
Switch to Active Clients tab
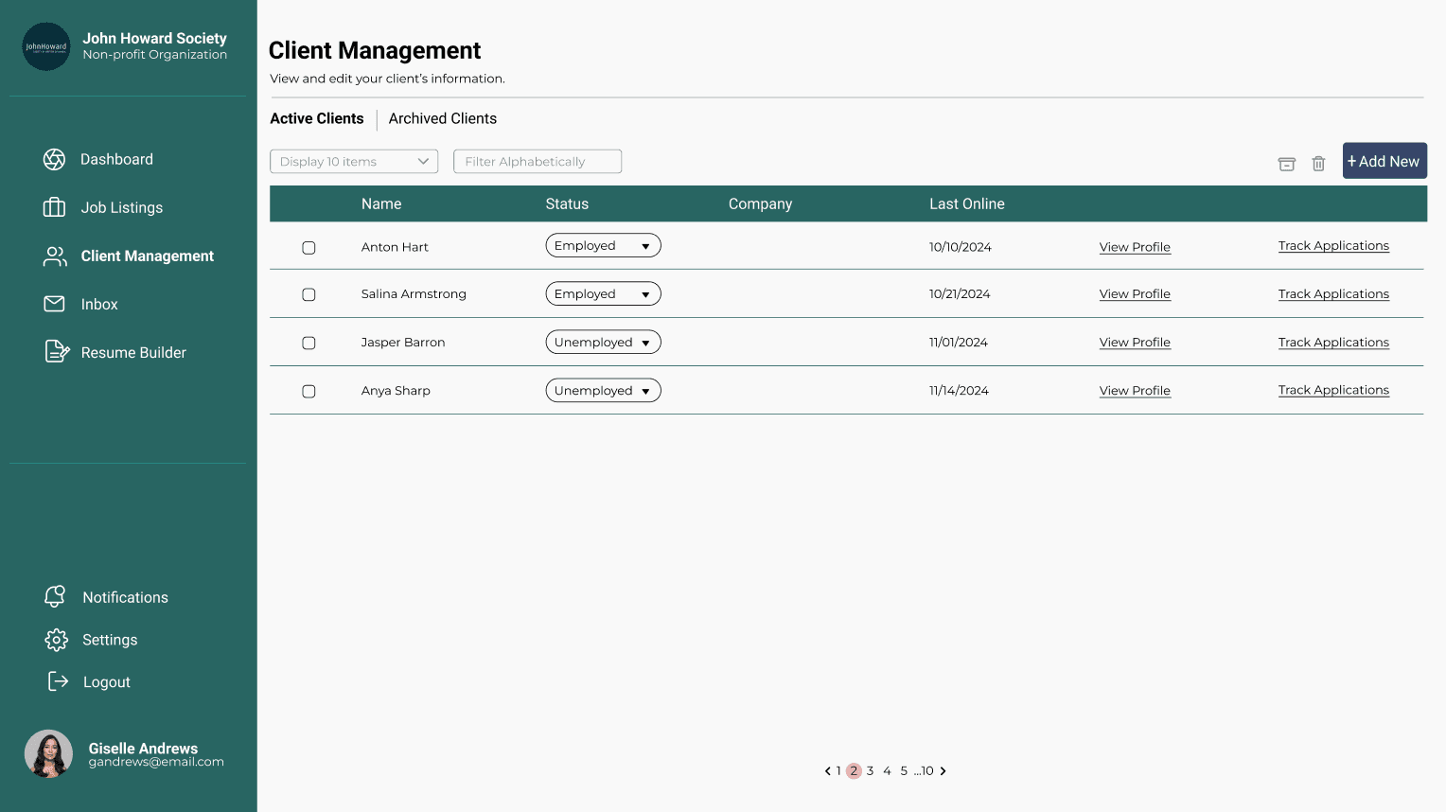tap(317, 118)
